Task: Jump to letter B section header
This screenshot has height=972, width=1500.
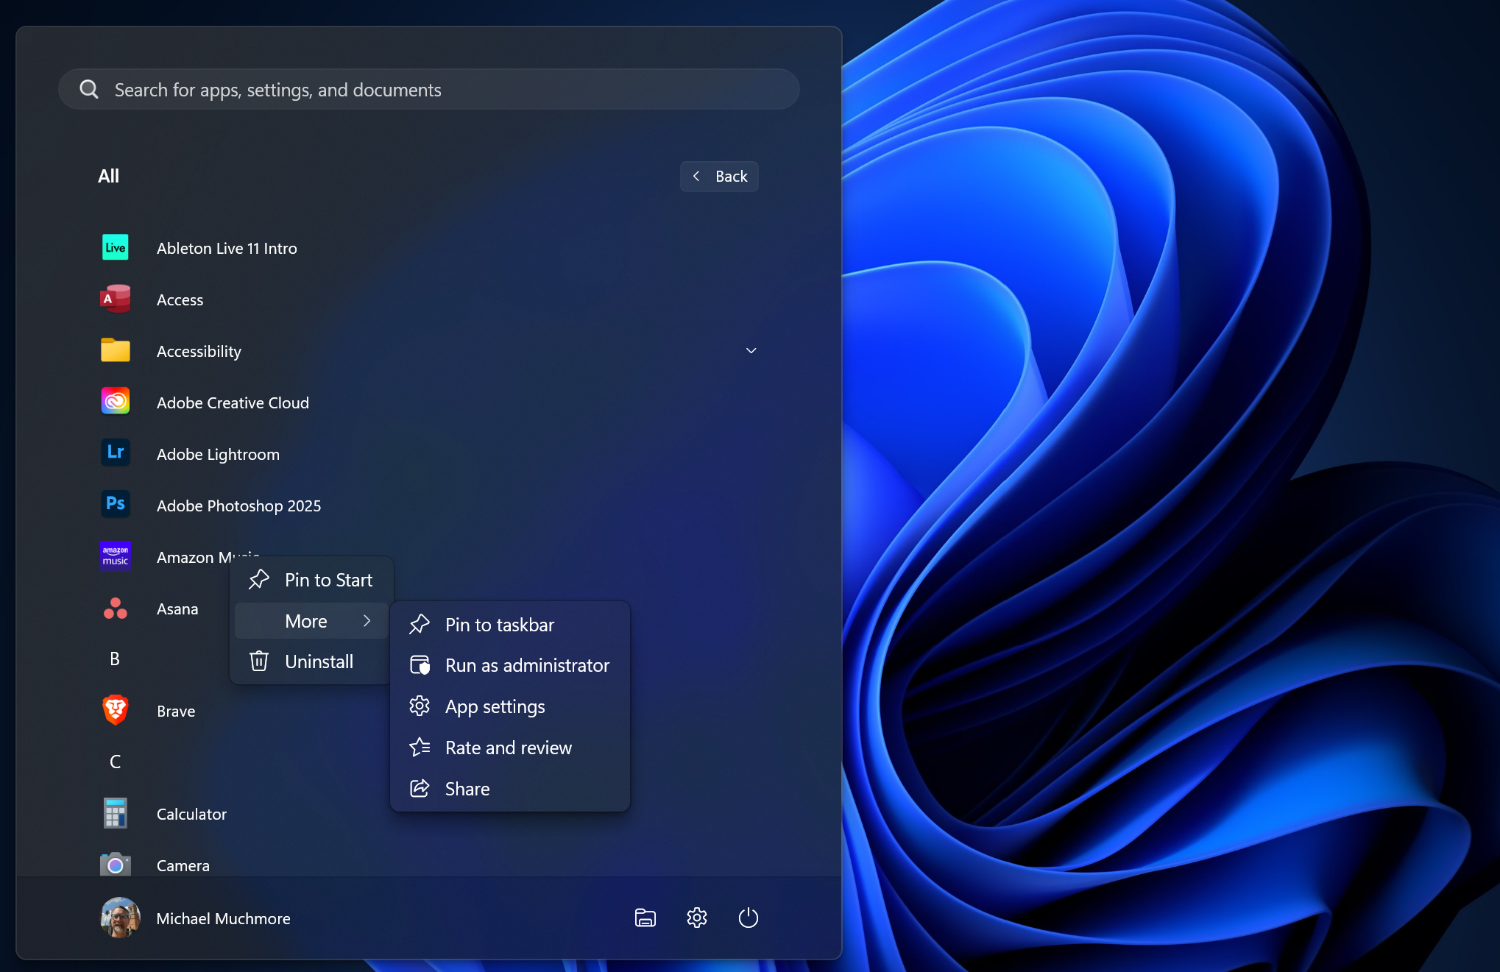Action: pyautogui.click(x=115, y=659)
